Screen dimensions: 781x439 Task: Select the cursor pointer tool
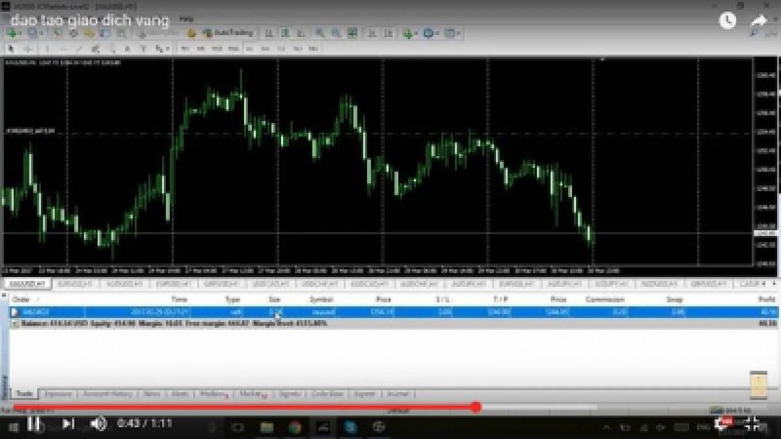click(x=11, y=49)
